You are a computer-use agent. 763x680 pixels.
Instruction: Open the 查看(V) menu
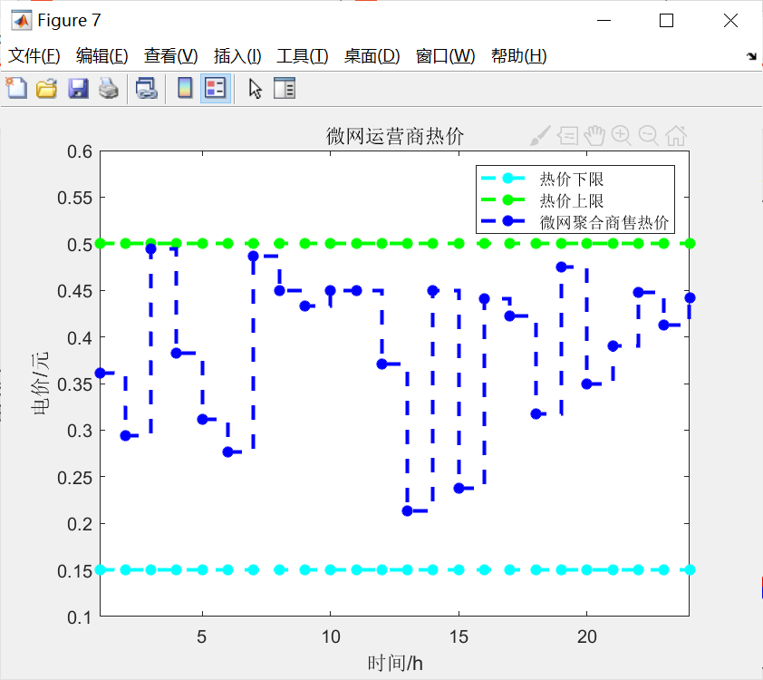coord(170,56)
